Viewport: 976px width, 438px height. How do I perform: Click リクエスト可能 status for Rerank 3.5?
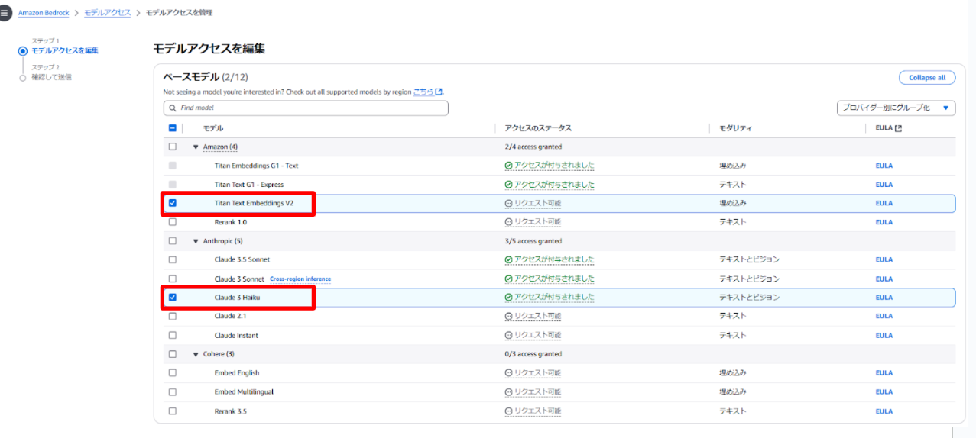537,411
